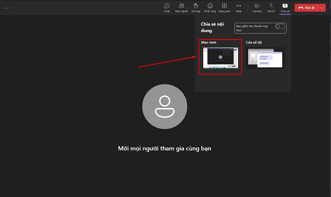Click the participant avatar placeholder

(x=165, y=107)
